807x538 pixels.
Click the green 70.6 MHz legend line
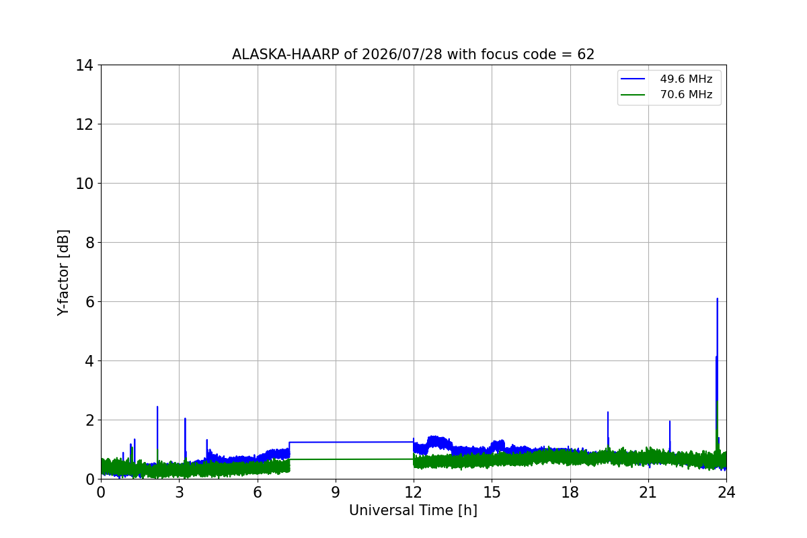[x=634, y=95]
